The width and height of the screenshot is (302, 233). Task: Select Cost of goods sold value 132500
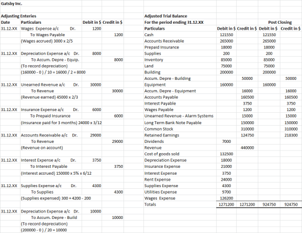(226, 154)
